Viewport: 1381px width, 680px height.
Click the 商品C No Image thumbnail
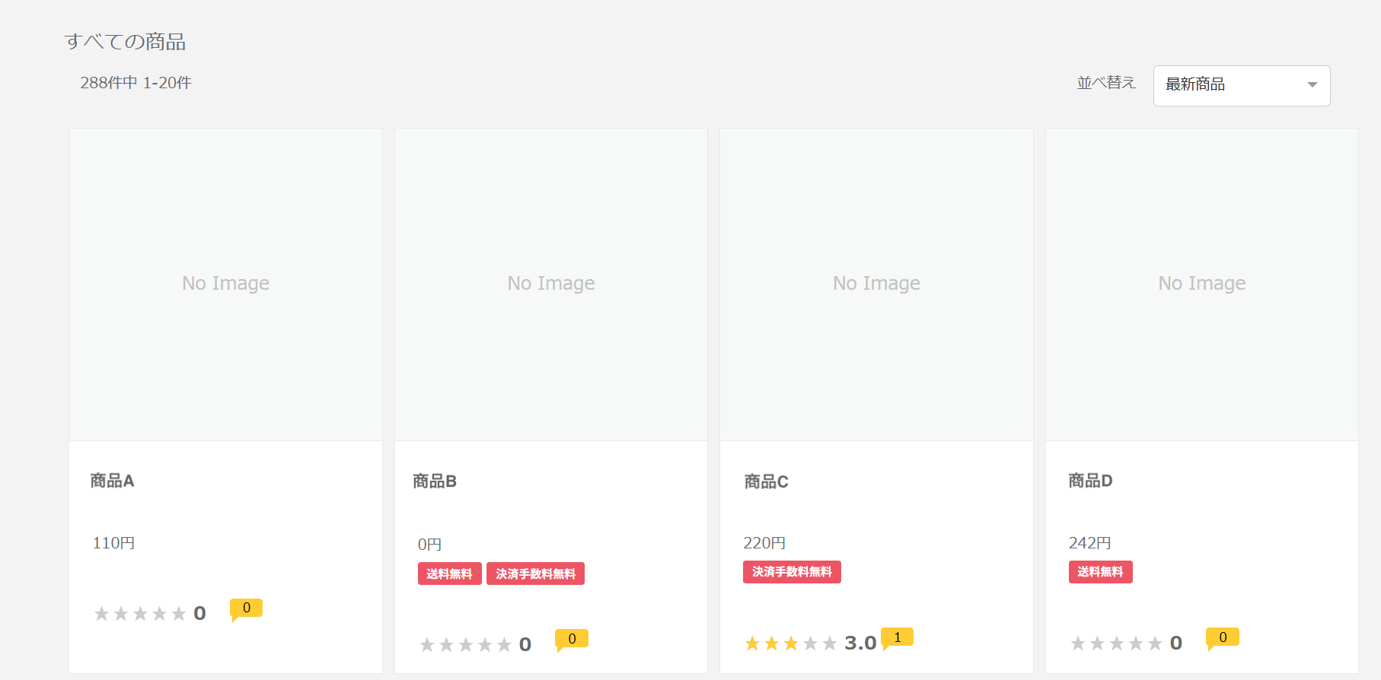click(876, 284)
